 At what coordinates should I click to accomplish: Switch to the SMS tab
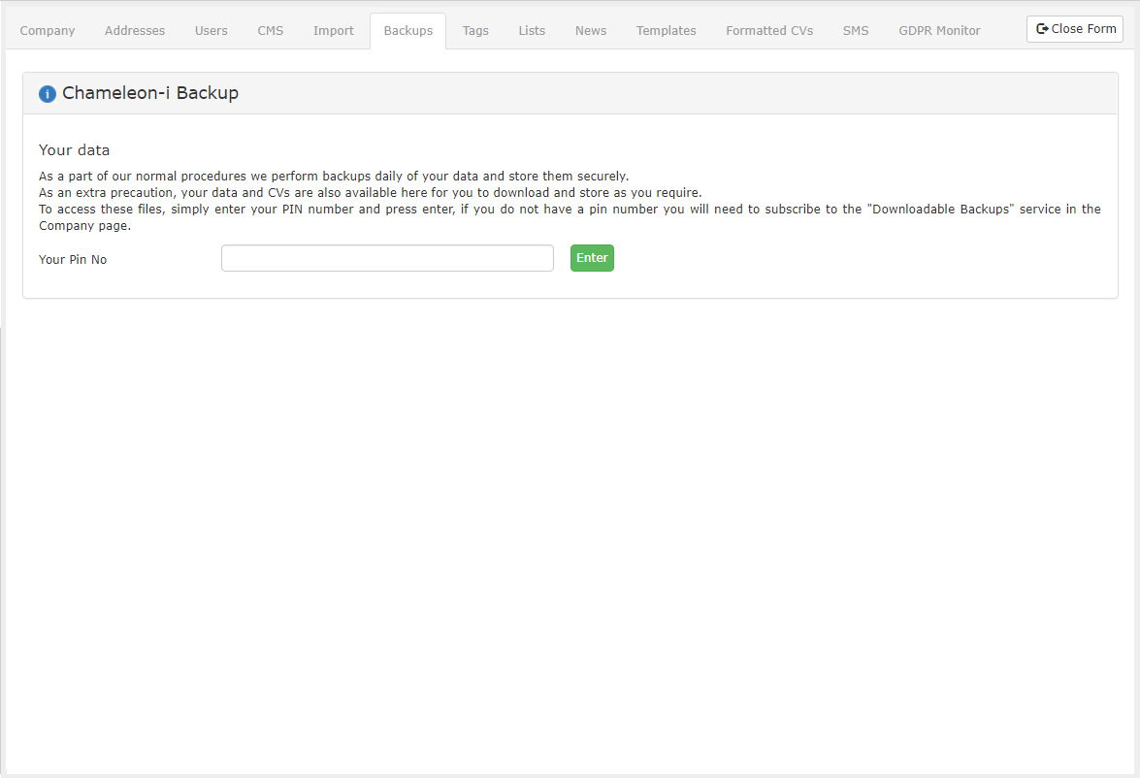click(856, 30)
